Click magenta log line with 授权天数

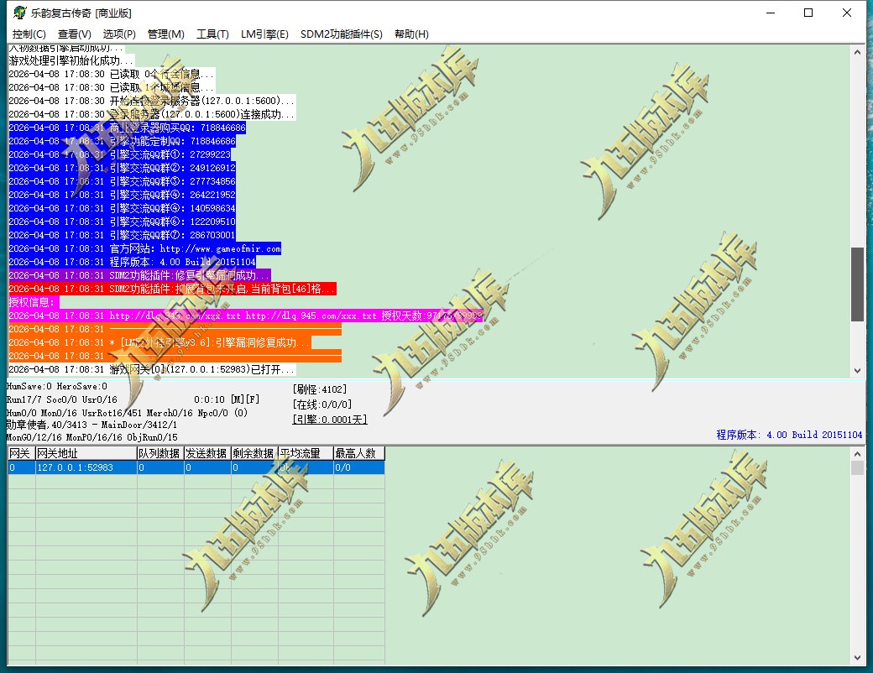coord(245,316)
